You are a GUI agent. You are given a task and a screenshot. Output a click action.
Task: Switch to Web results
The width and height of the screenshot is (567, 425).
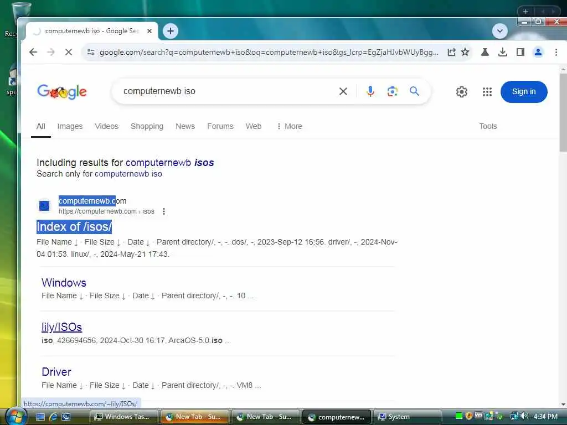pyautogui.click(x=254, y=126)
